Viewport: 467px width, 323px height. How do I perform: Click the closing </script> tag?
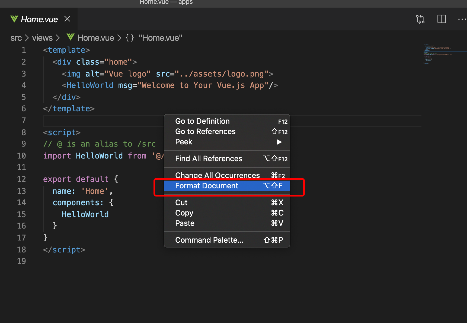pyautogui.click(x=64, y=250)
